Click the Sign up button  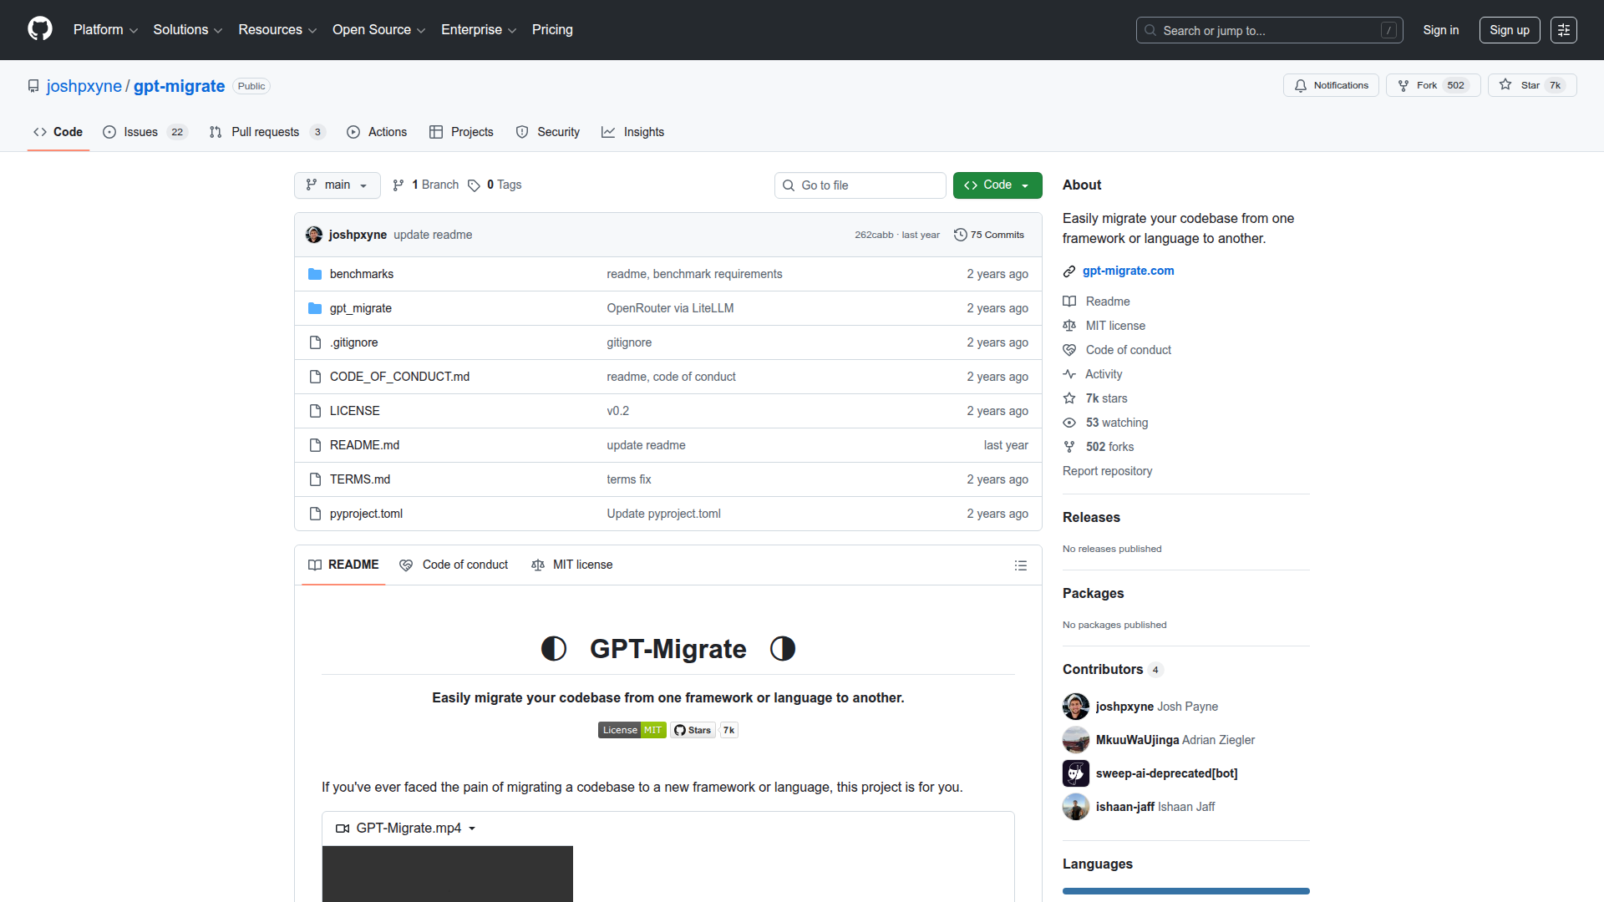pyautogui.click(x=1509, y=29)
